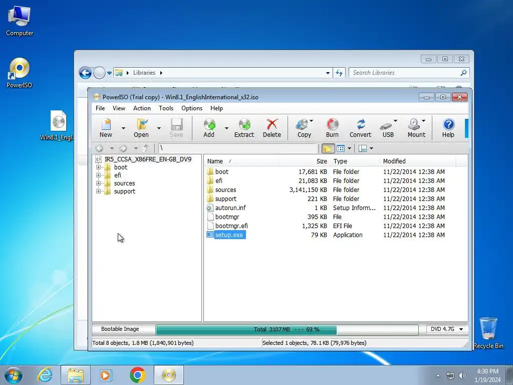Viewport: 513px width, 385px height.
Task: Open the dropdown arrow next to Open
Action: (x=159, y=128)
